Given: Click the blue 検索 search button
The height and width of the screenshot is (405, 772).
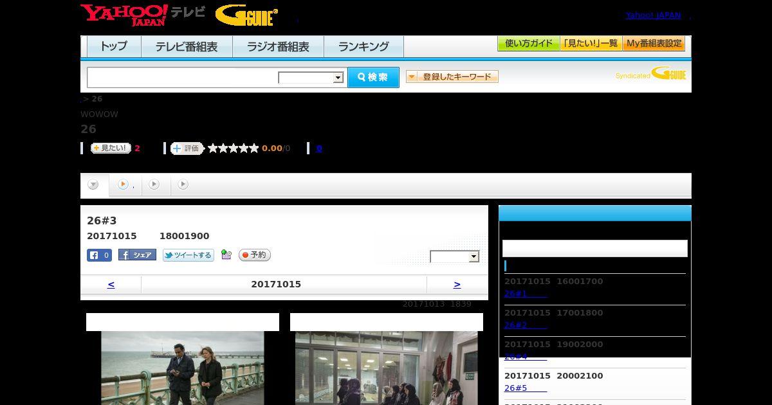Looking at the screenshot, I should 373,77.
